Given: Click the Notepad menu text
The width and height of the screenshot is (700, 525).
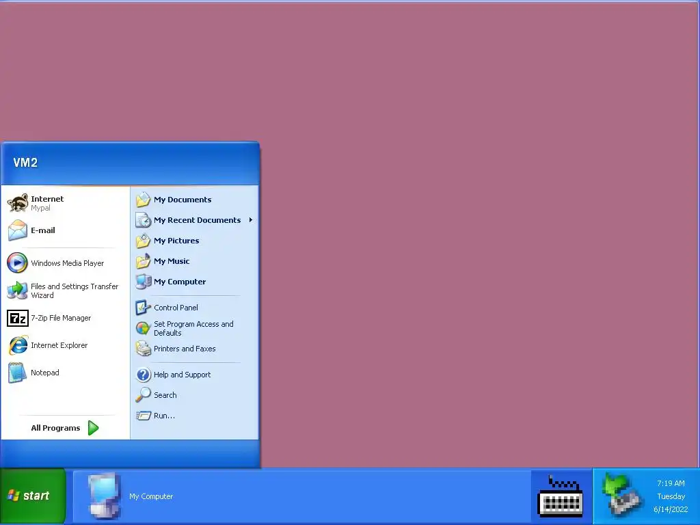Looking at the screenshot, I should click(44, 373).
